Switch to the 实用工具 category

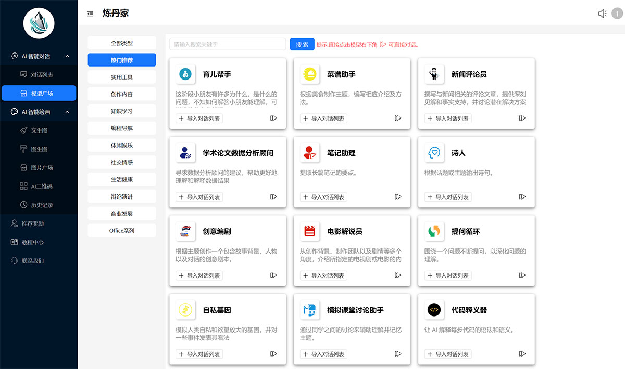point(121,76)
